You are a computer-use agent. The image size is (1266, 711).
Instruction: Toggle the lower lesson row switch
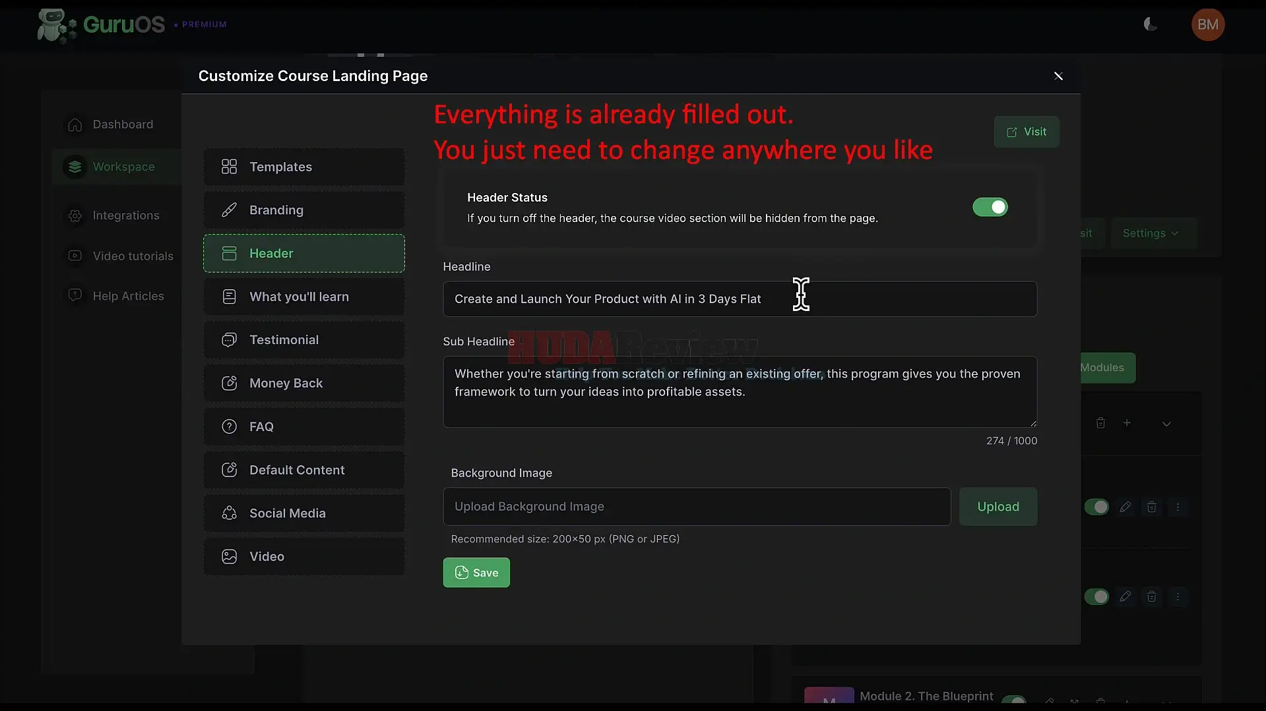1096,596
